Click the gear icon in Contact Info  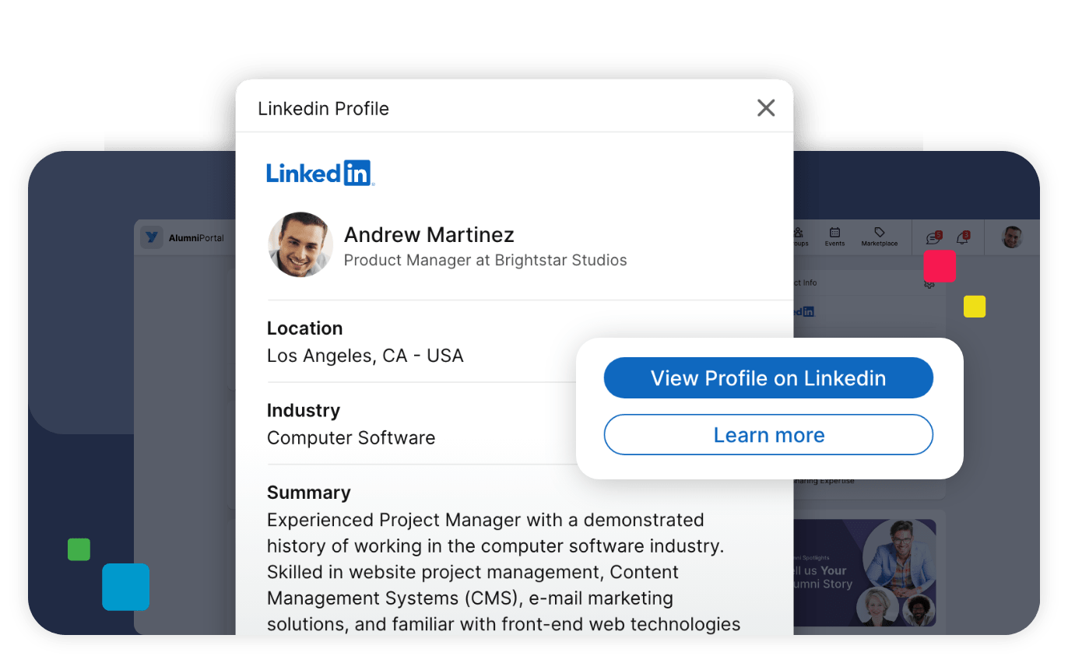(x=929, y=284)
